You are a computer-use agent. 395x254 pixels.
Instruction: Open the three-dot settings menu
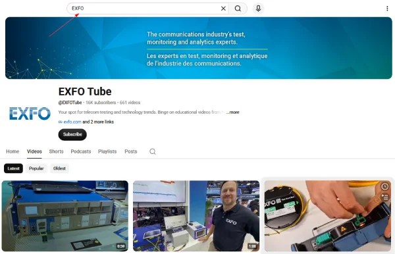387,9
